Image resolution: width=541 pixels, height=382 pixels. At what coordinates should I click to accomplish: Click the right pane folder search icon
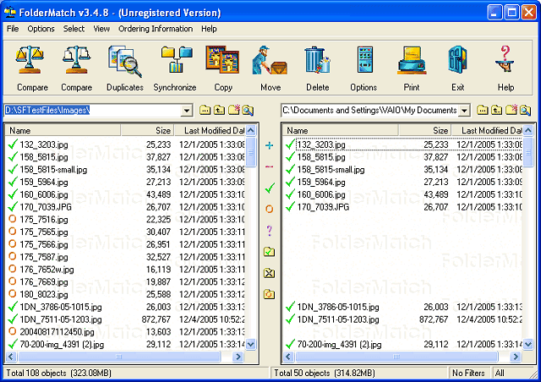point(525,111)
